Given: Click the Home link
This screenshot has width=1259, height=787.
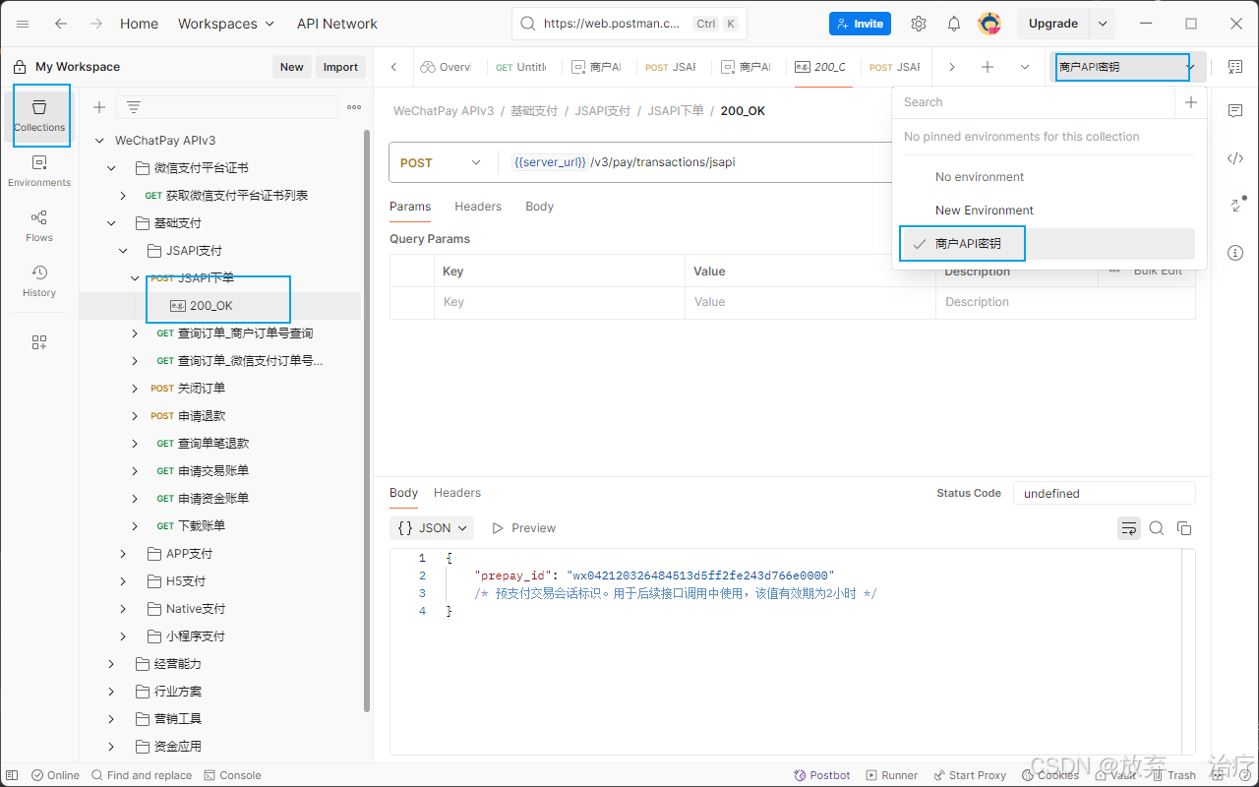Looking at the screenshot, I should click(139, 24).
